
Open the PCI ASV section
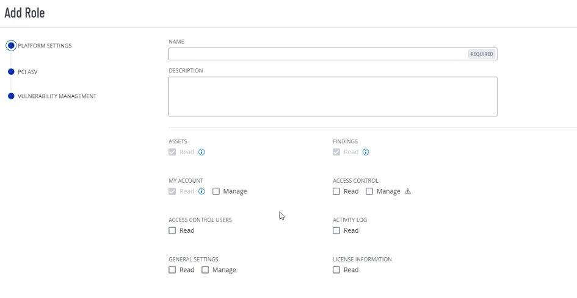27,71
